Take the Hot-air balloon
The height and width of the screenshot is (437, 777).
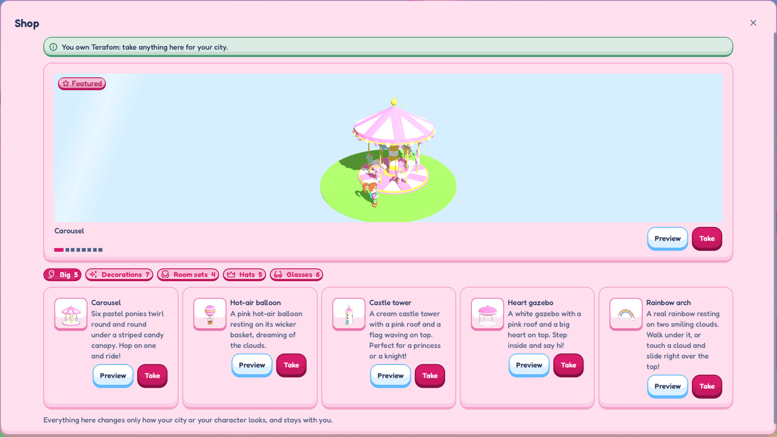tap(291, 365)
